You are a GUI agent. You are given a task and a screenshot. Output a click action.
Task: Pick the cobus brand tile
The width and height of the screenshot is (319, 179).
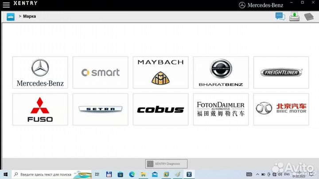point(160,109)
